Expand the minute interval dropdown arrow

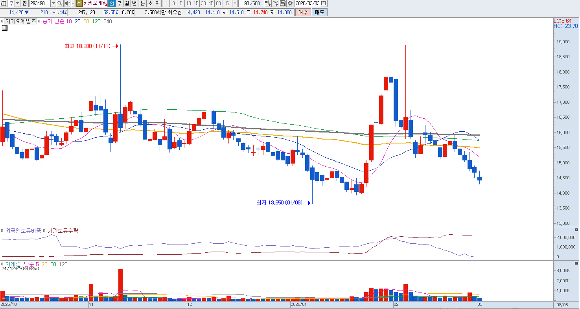coord(235,3)
